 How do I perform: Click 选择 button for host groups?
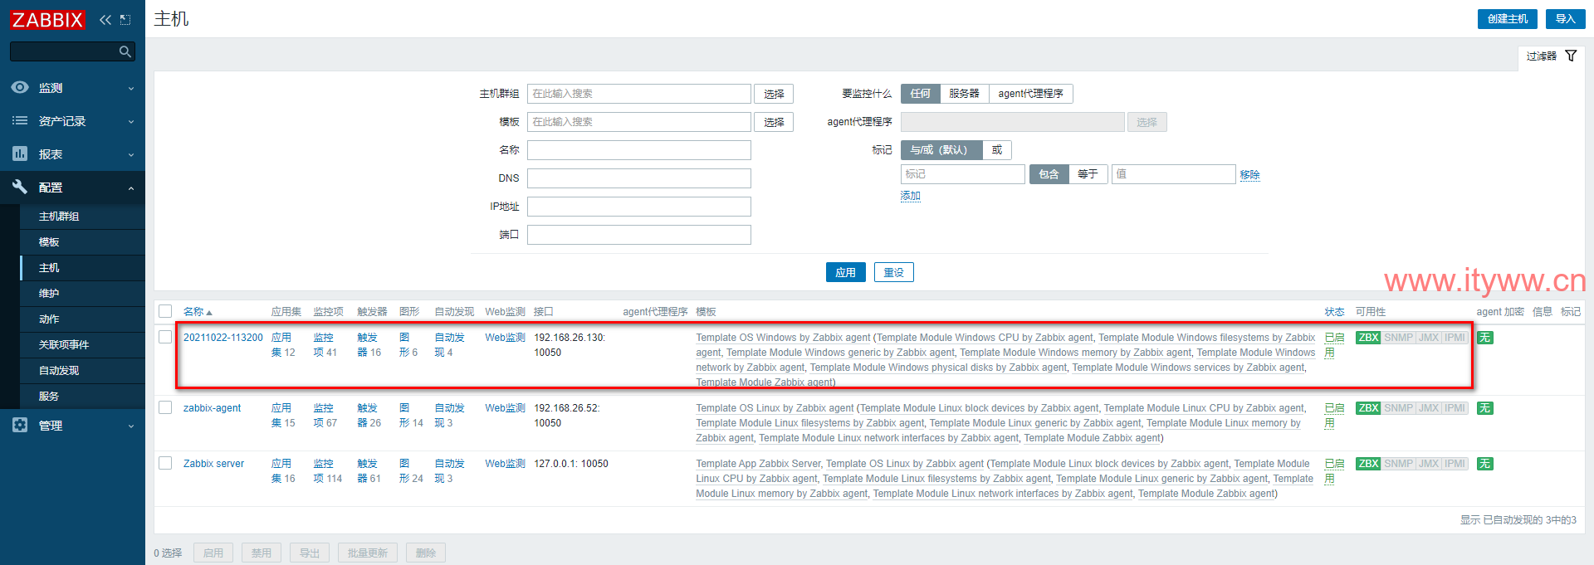click(x=774, y=94)
